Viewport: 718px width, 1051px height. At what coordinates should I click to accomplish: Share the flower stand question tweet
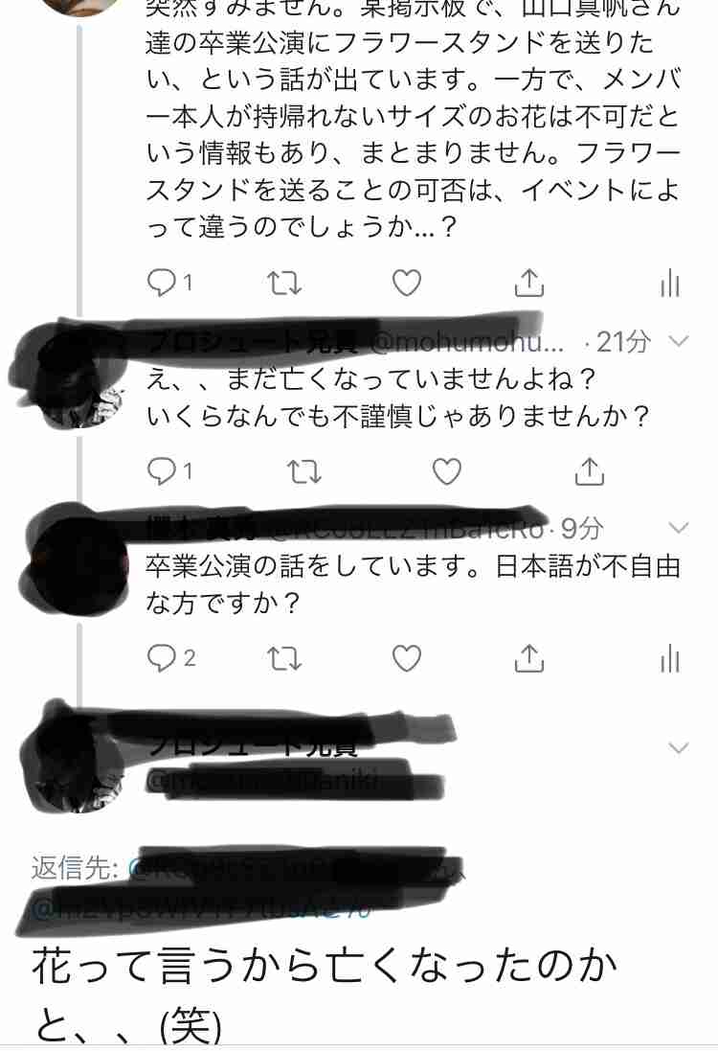tap(528, 283)
